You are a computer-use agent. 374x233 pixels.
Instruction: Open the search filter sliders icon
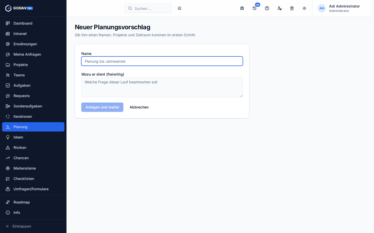tap(179, 8)
